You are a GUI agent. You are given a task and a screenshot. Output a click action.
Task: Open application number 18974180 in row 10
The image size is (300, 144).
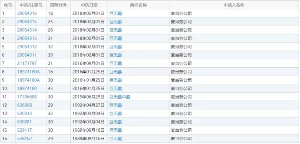click(x=27, y=88)
